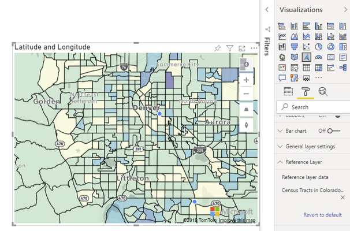
Task: Collapse the map navigation controls arrow
Action: tap(246, 65)
